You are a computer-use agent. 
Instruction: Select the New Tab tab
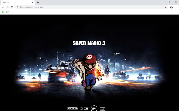[17, 2]
